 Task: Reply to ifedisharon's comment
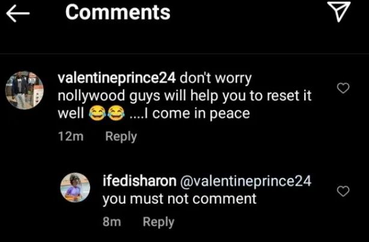pos(158,222)
